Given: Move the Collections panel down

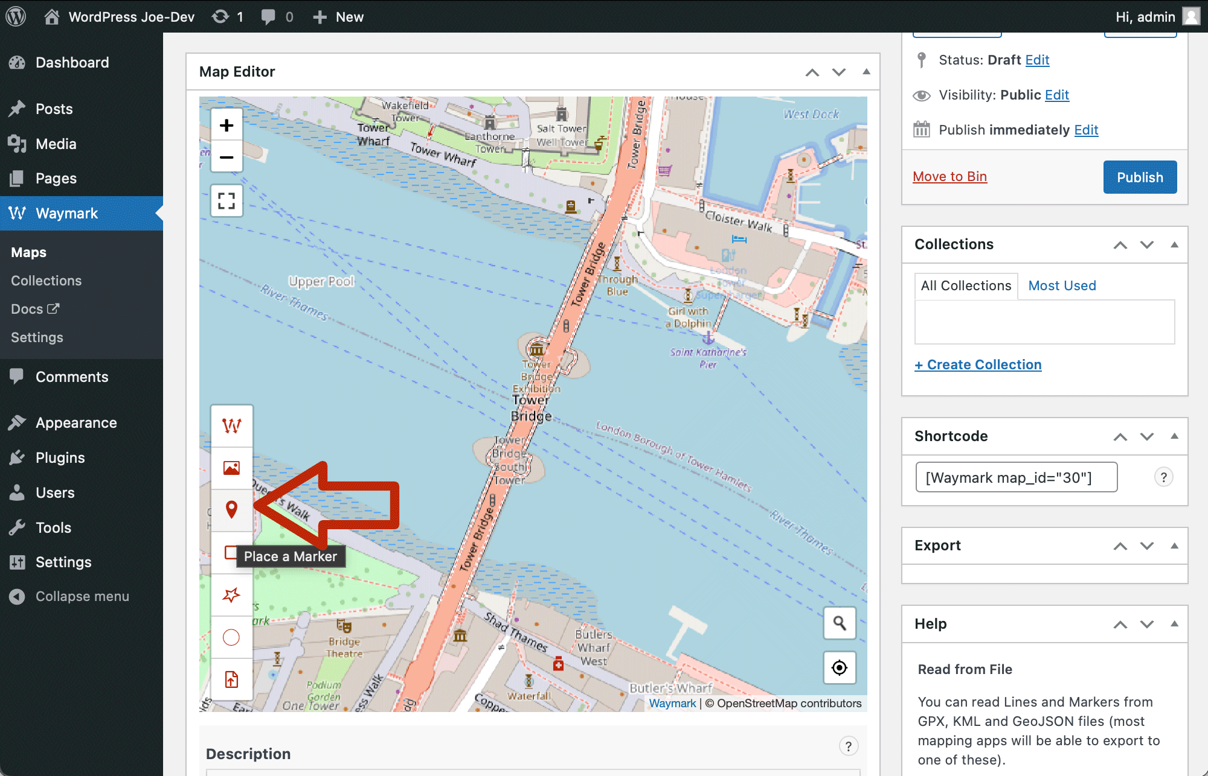Looking at the screenshot, I should 1146,245.
